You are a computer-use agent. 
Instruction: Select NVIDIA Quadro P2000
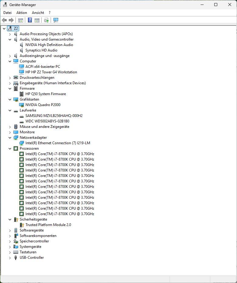[43, 105]
